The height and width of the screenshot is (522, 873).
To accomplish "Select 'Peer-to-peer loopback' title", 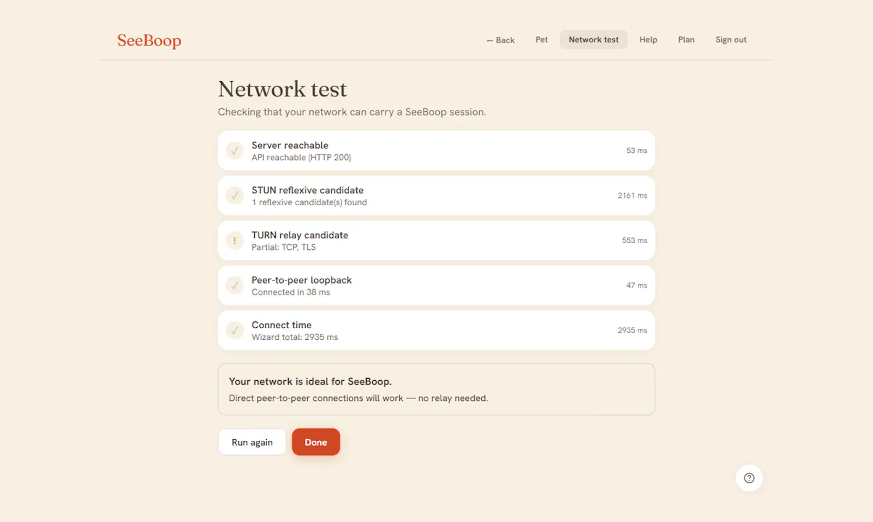I will tap(301, 280).
